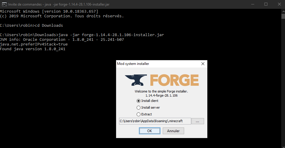Pick the Extract radio option
Viewport: 285px width, 148px height.
[x=139, y=114]
